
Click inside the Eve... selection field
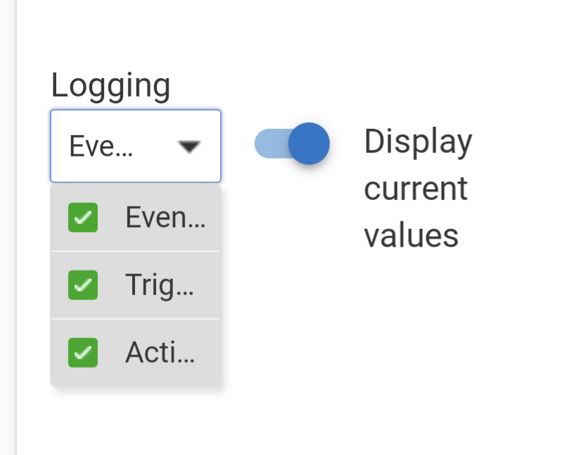[135, 146]
